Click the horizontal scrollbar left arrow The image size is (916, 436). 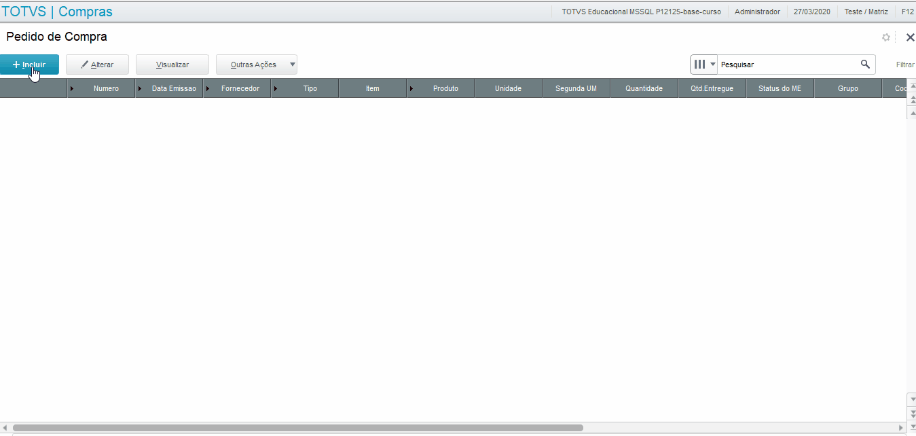pyautogui.click(x=5, y=428)
